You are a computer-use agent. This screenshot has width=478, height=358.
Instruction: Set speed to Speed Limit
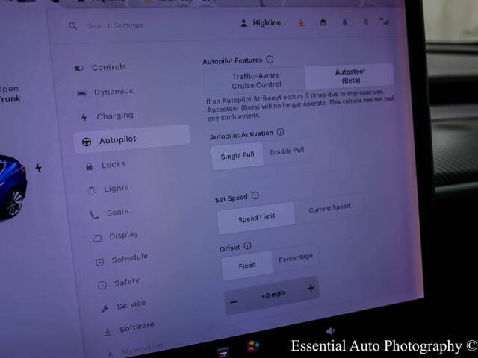[256, 219]
